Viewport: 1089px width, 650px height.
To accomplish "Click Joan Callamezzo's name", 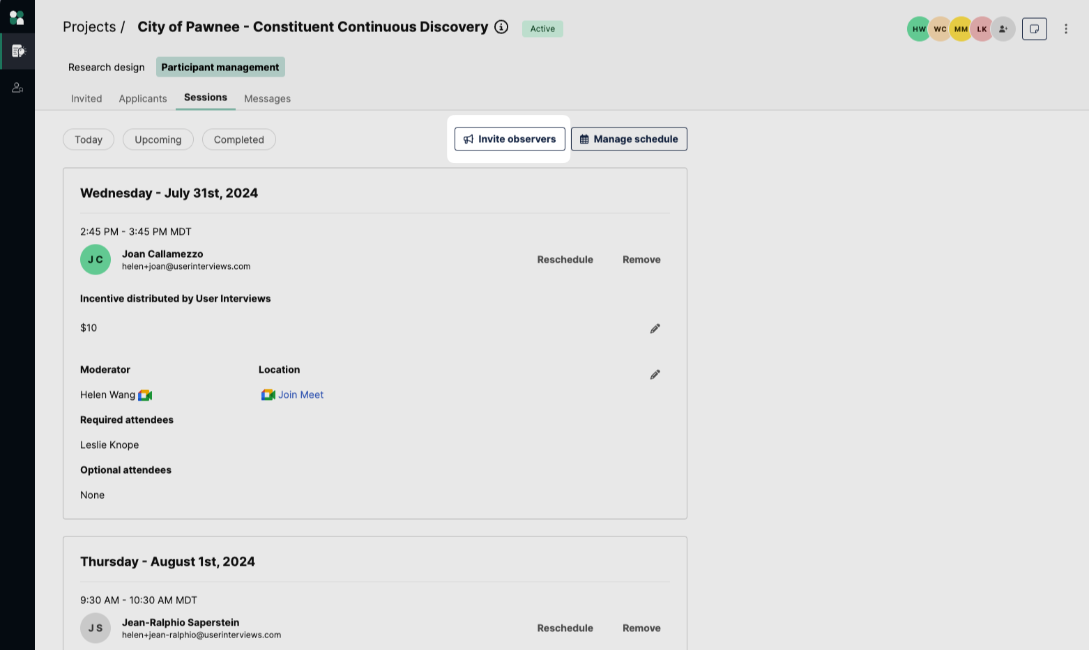I will tap(162, 254).
